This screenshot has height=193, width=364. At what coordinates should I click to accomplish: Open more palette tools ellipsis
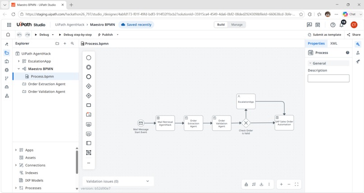point(89,163)
